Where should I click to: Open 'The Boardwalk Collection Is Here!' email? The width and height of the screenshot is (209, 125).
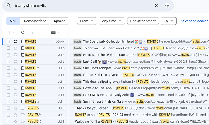click(x=108, y=41)
